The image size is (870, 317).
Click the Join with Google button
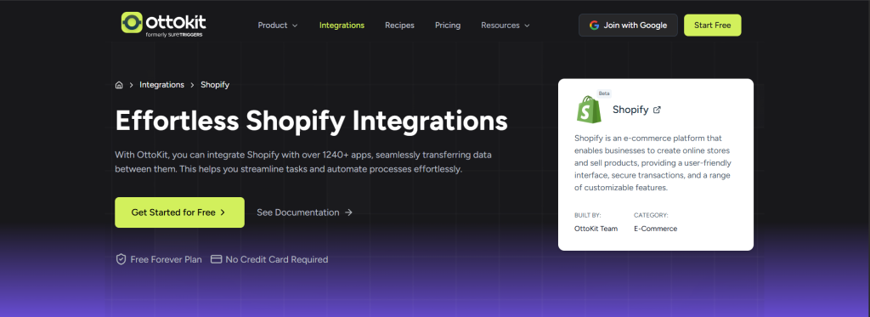coord(628,25)
